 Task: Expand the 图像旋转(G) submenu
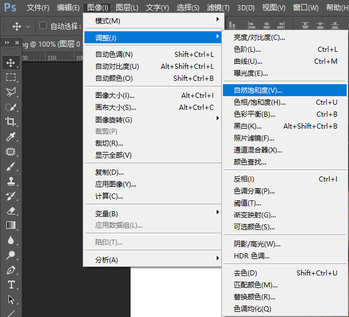click(153, 120)
